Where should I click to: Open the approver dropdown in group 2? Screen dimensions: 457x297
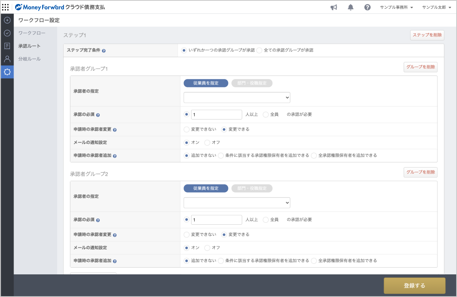(237, 203)
